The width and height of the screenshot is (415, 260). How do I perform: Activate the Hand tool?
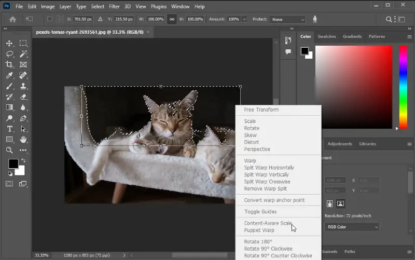tap(23, 140)
